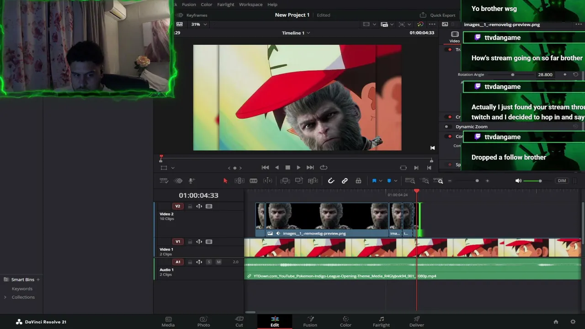Select the arrow Selection Mode tool
Screen dimensions: 585x329
(x=225, y=181)
